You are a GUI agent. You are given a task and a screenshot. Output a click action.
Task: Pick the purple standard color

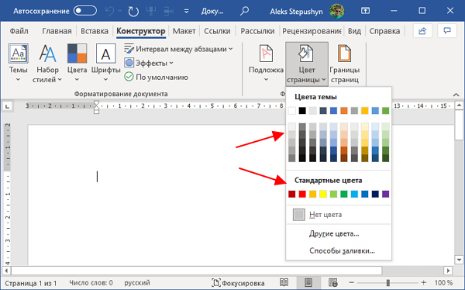click(385, 194)
